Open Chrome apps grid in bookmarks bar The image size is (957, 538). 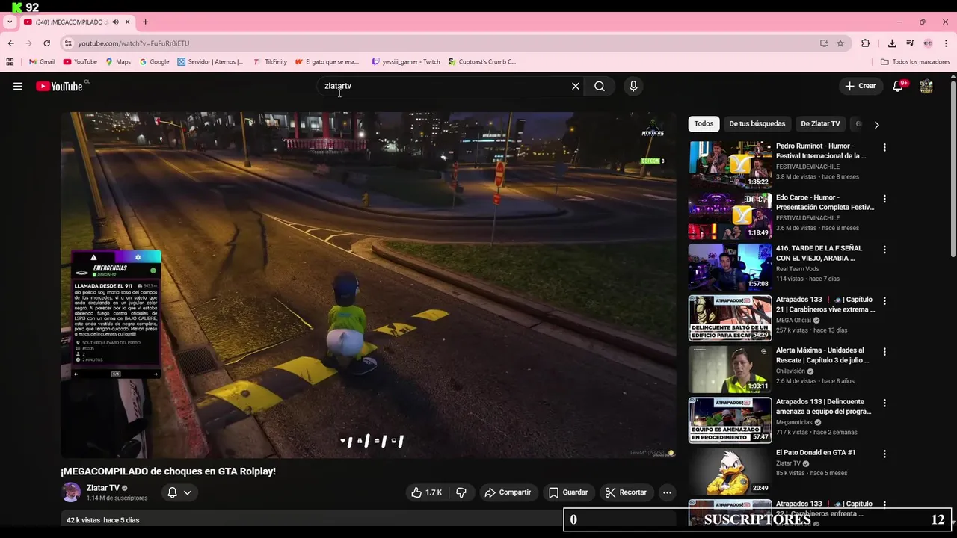10,62
